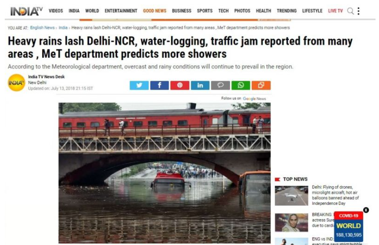The height and width of the screenshot is (245, 379).
Task: Open drone ban top news thumbnail
Action: pyautogui.click(x=291, y=196)
